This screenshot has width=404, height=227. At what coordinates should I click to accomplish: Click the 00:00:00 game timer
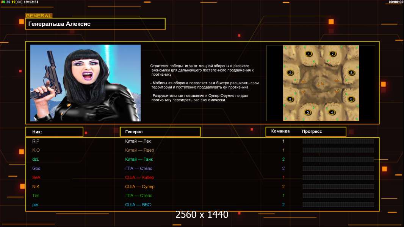point(396,2)
